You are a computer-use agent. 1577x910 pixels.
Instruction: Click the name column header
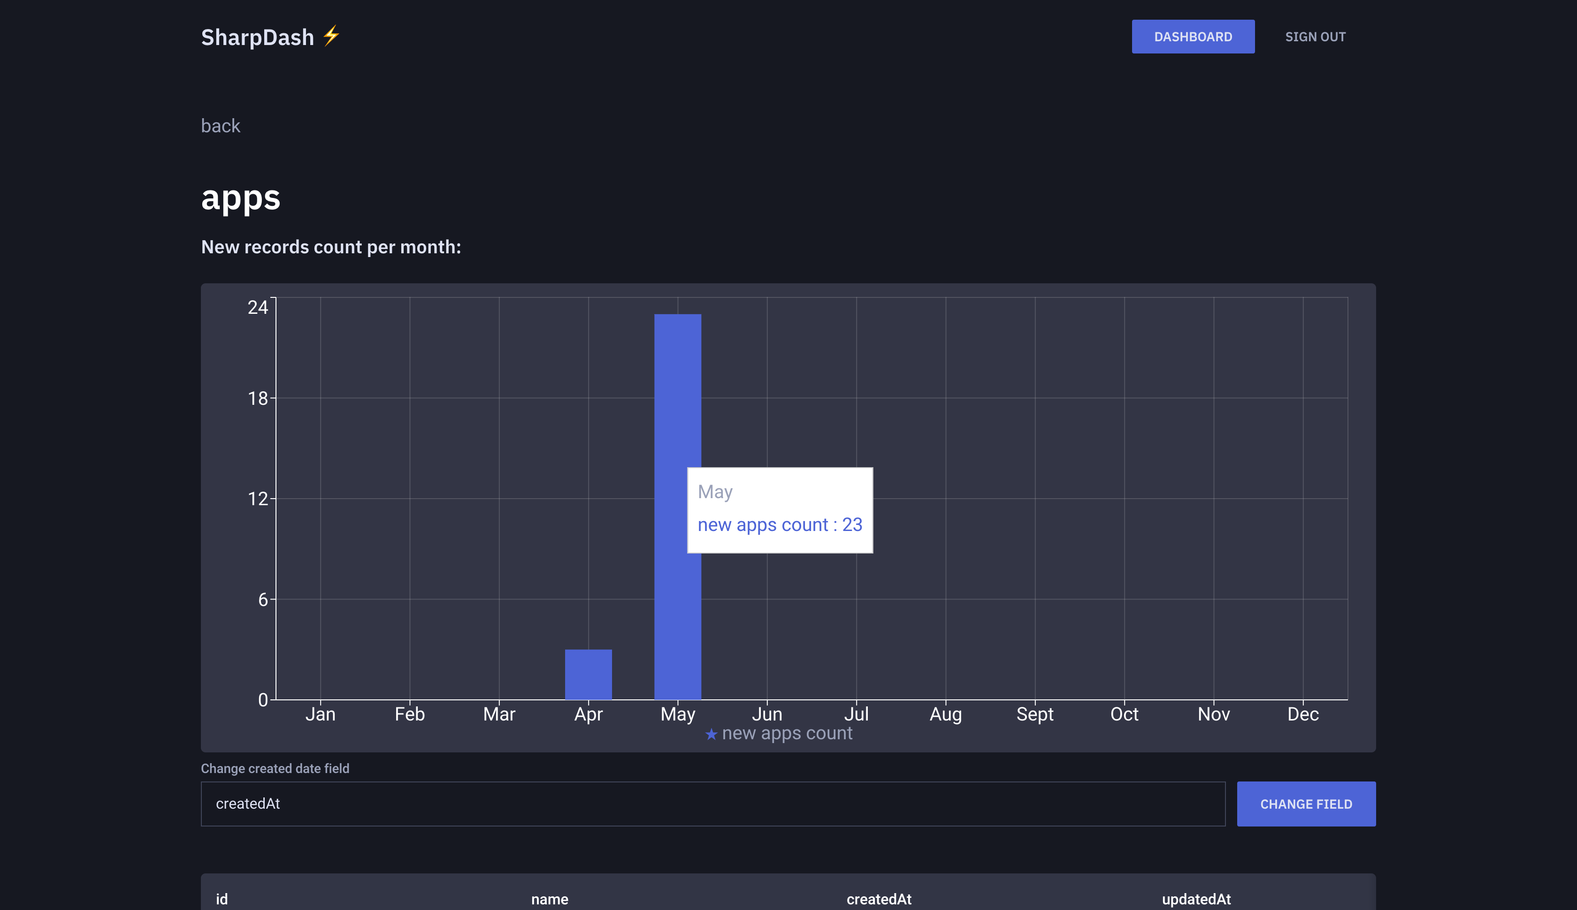click(x=549, y=899)
